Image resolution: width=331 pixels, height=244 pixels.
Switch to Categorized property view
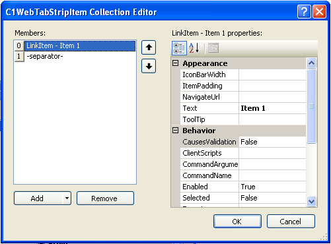(x=179, y=48)
